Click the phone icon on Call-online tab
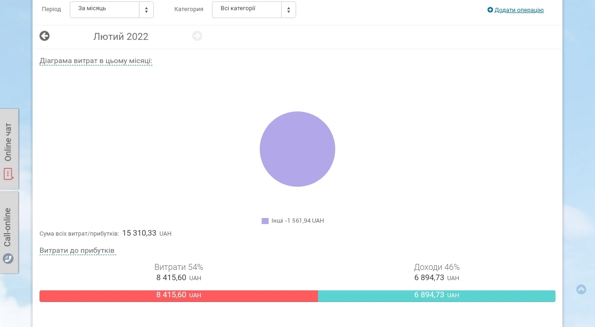The height and width of the screenshot is (327, 595). (x=8, y=258)
